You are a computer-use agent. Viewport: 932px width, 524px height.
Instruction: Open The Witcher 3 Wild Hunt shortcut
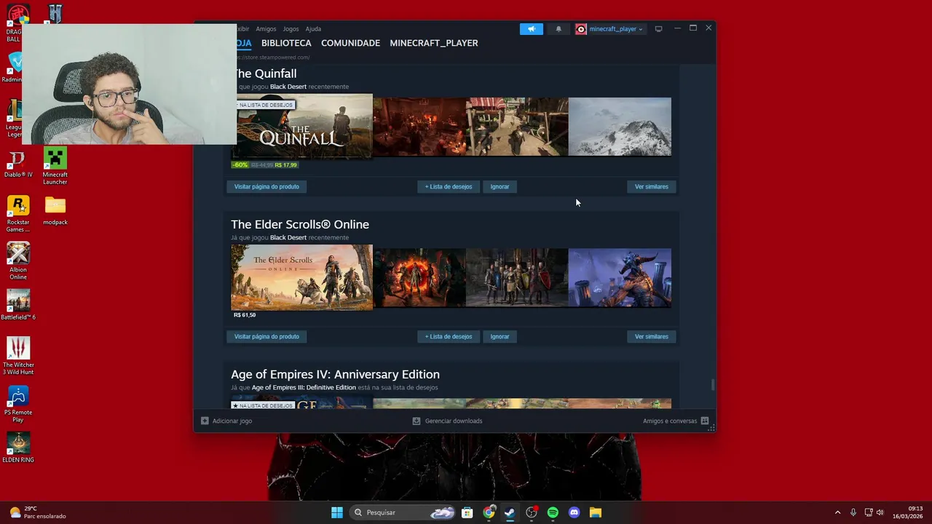(18, 356)
